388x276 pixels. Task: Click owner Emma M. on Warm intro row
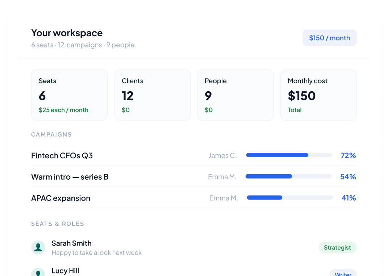click(x=222, y=177)
